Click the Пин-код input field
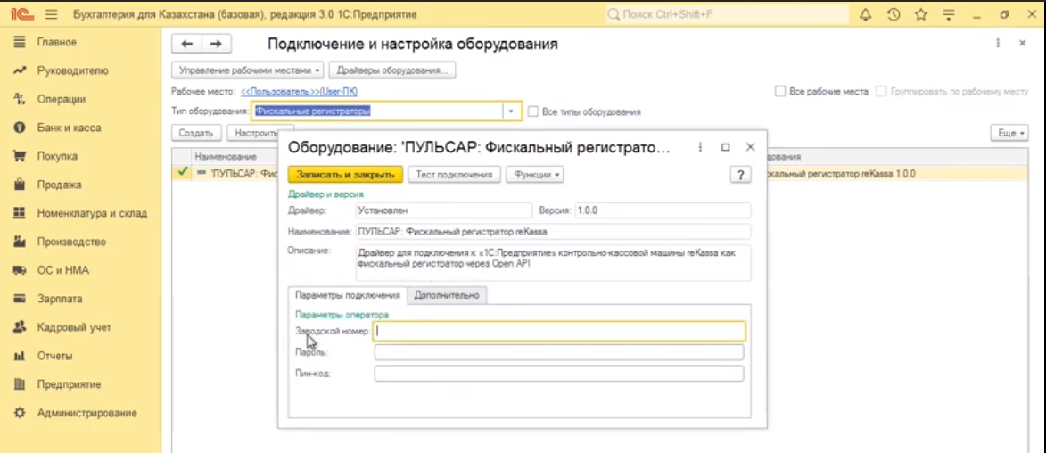The height and width of the screenshot is (453, 1046). pos(559,373)
